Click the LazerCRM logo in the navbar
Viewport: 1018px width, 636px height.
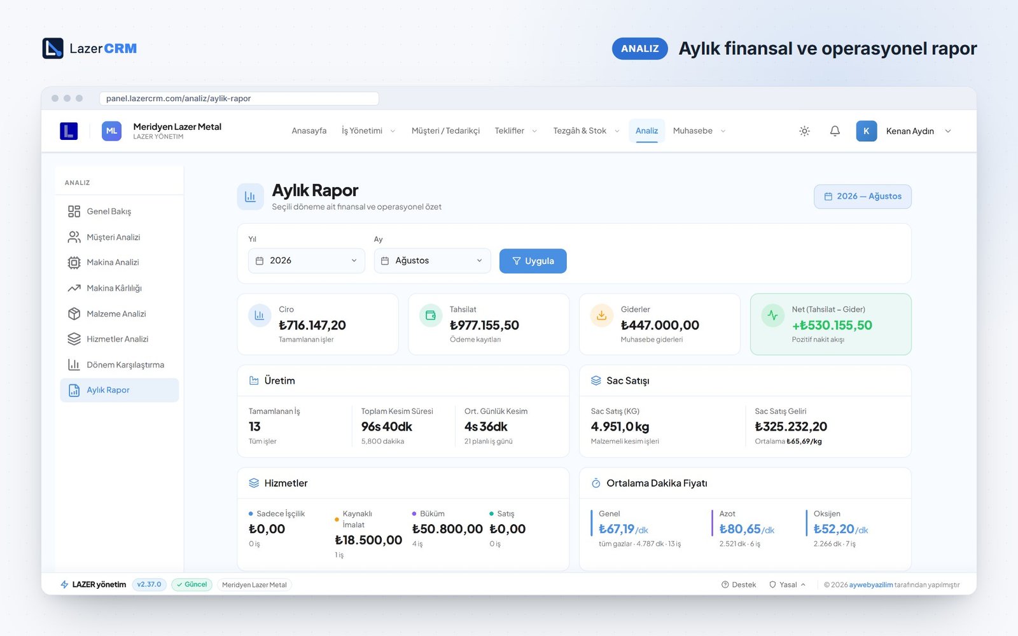(x=69, y=131)
